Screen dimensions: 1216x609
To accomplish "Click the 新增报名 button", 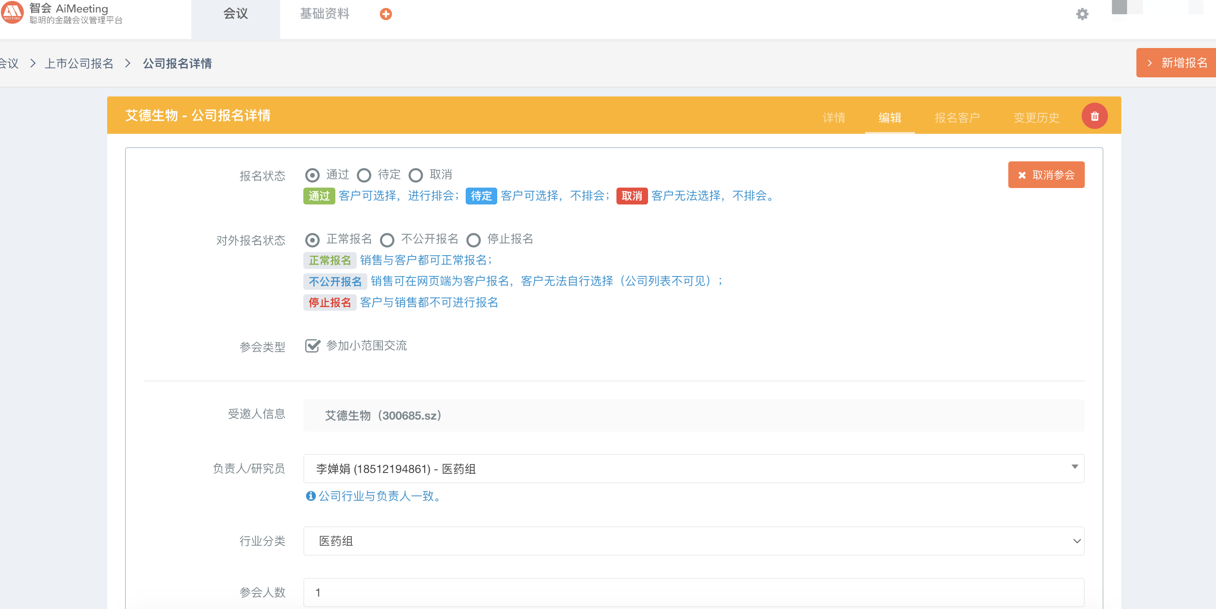I will 1176,63.
